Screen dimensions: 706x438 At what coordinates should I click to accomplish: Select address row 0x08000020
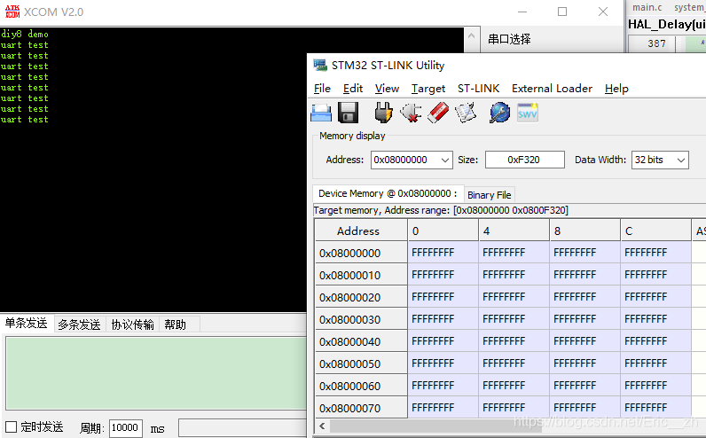tap(362, 297)
